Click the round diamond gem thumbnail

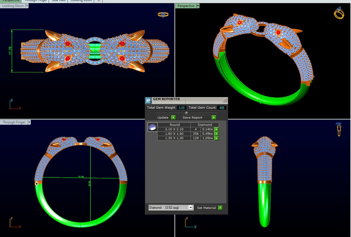pos(153,127)
